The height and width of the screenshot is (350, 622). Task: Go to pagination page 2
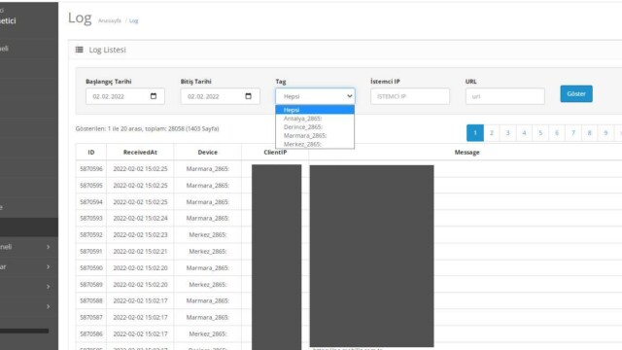tap(492, 133)
